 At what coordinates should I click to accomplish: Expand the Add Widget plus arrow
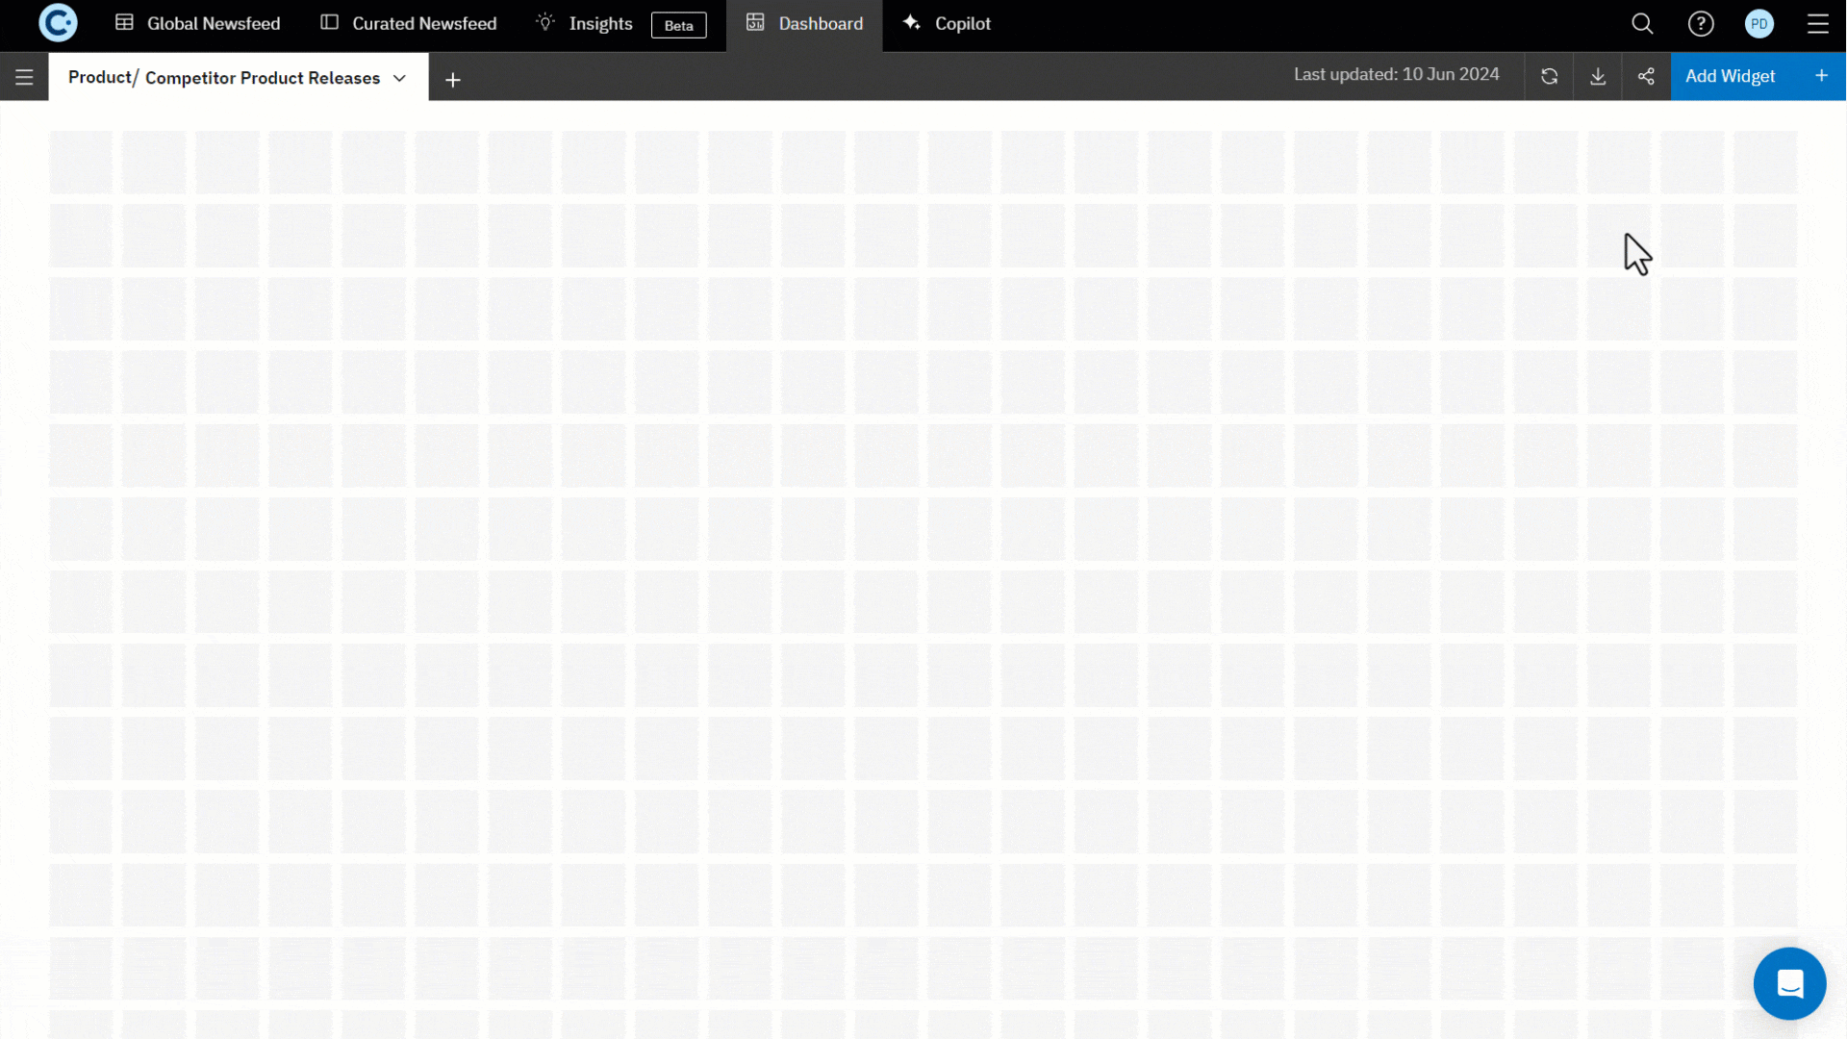(1821, 76)
